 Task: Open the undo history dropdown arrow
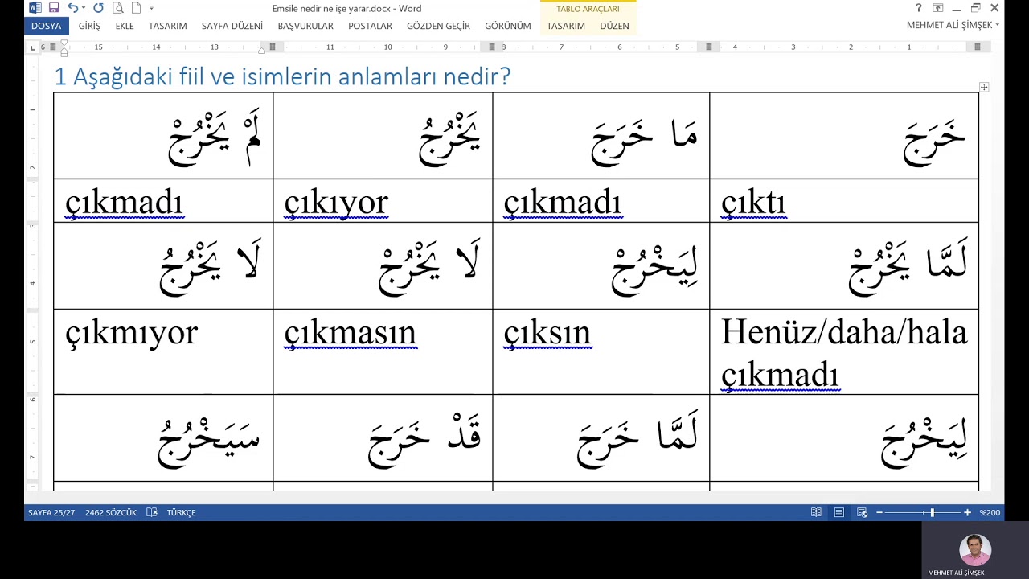[84, 8]
